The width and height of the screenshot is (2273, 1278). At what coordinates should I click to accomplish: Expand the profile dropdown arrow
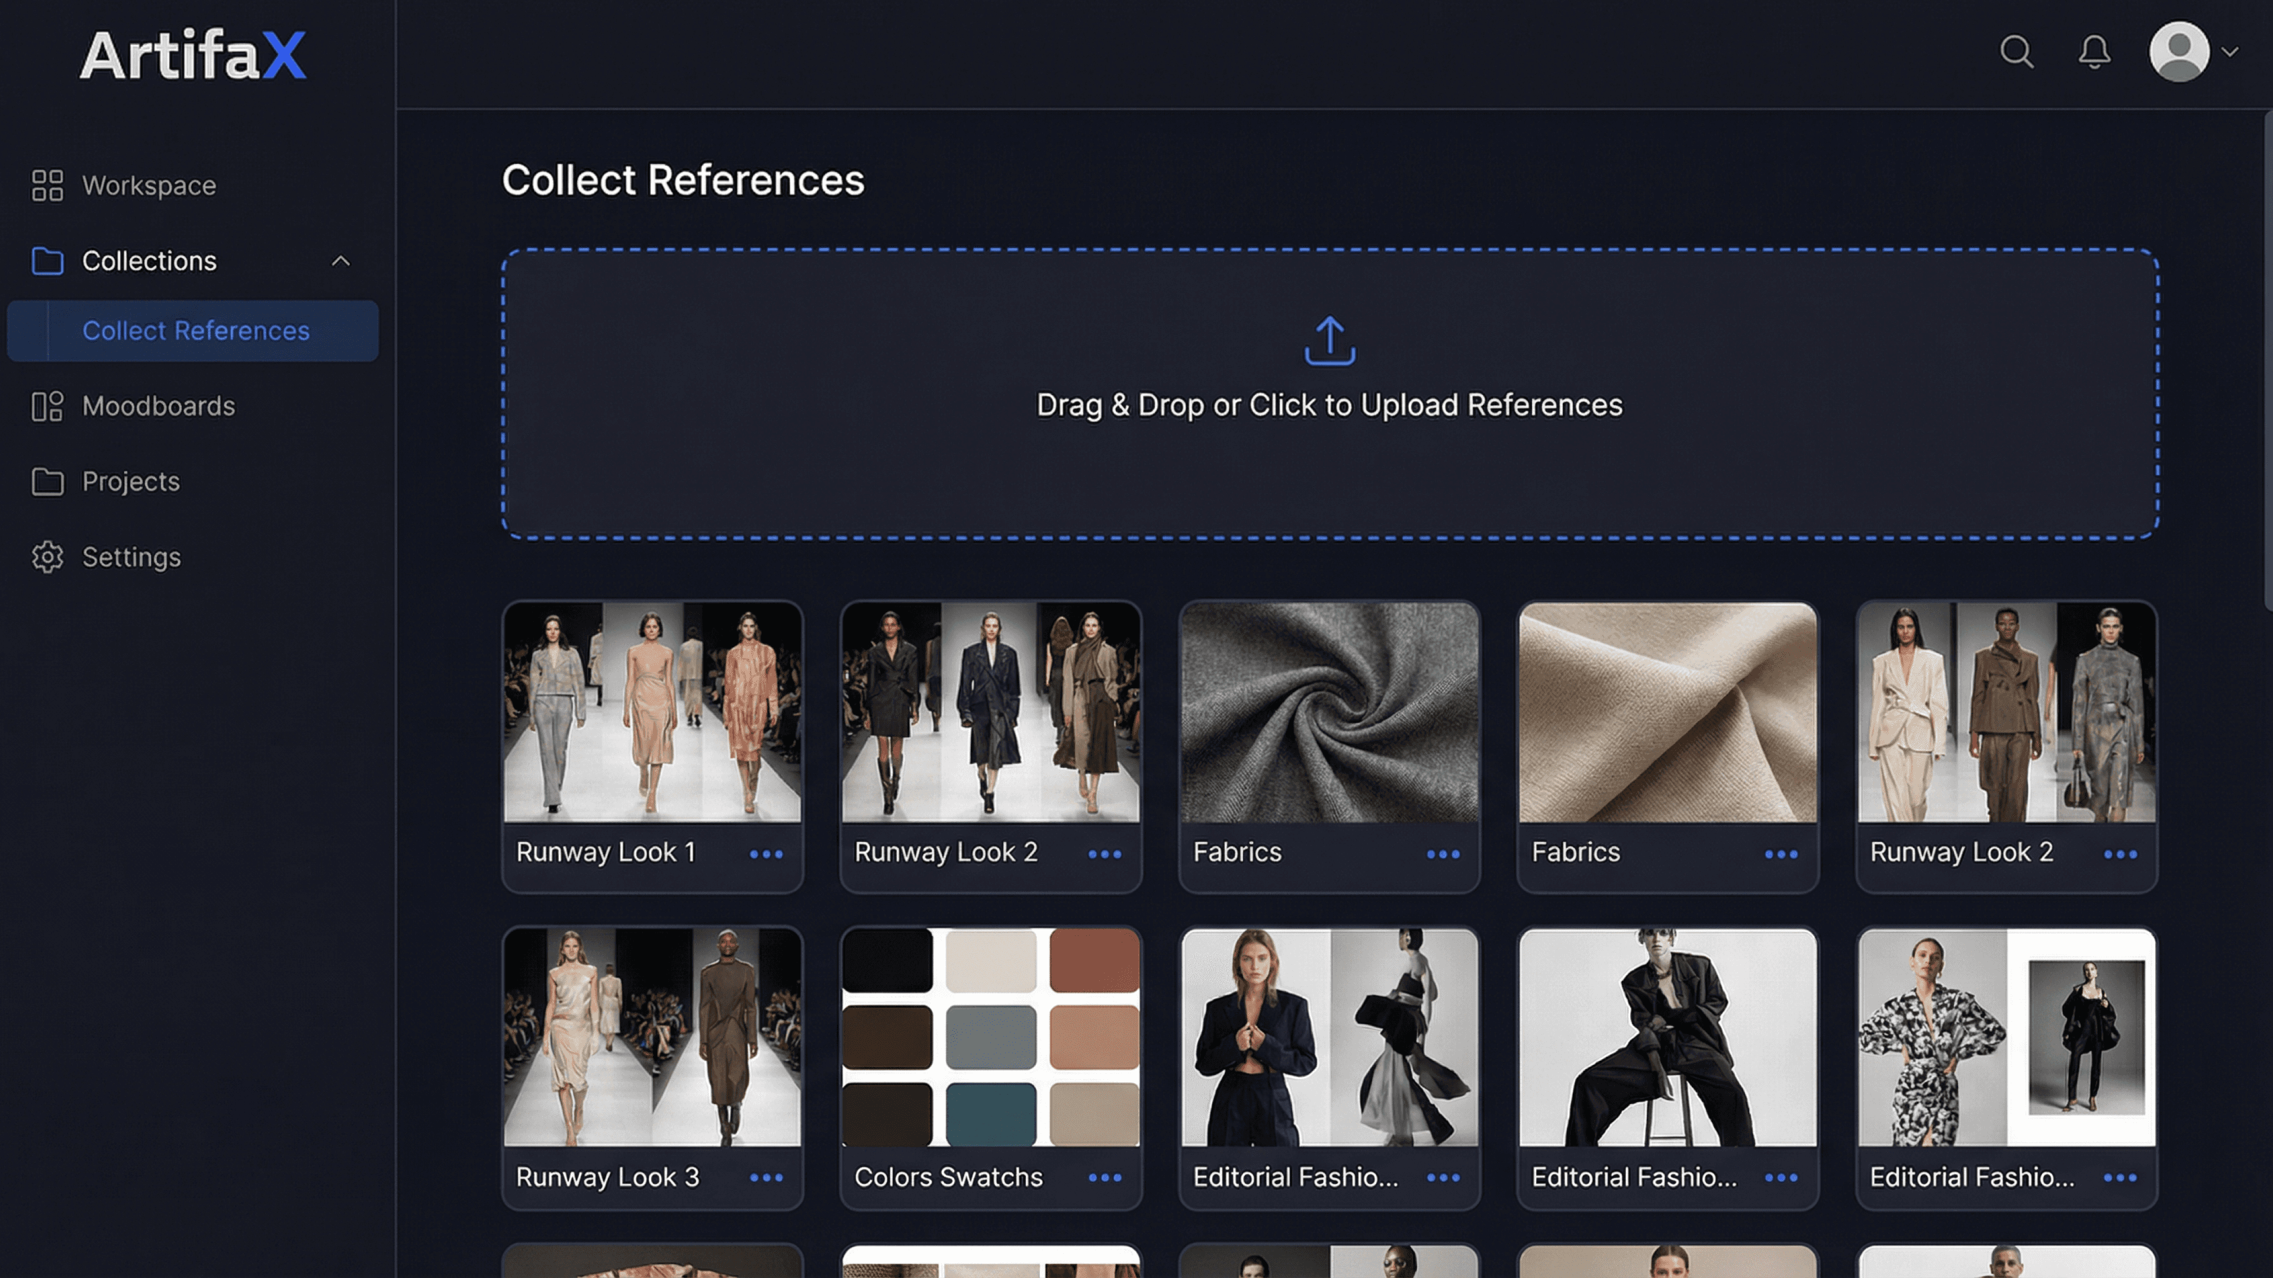point(2230,51)
